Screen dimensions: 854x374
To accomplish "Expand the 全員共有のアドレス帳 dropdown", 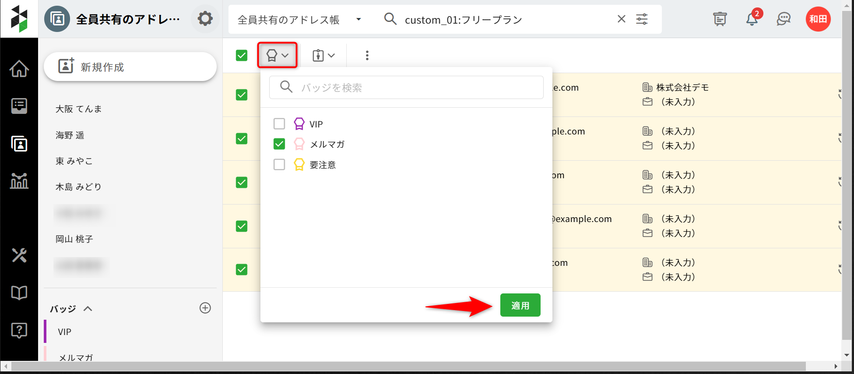I will pyautogui.click(x=358, y=19).
